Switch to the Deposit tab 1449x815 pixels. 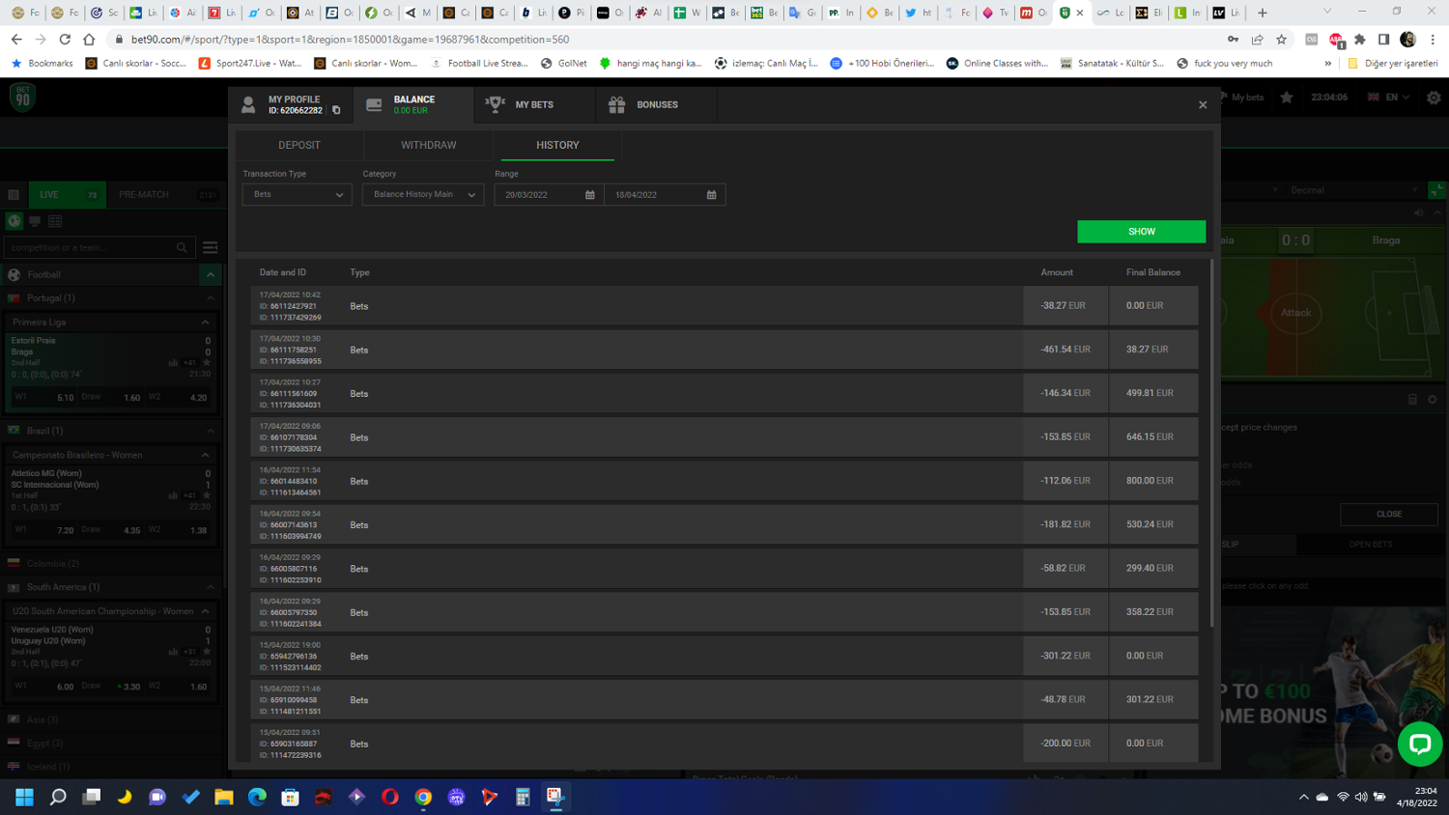(299, 145)
